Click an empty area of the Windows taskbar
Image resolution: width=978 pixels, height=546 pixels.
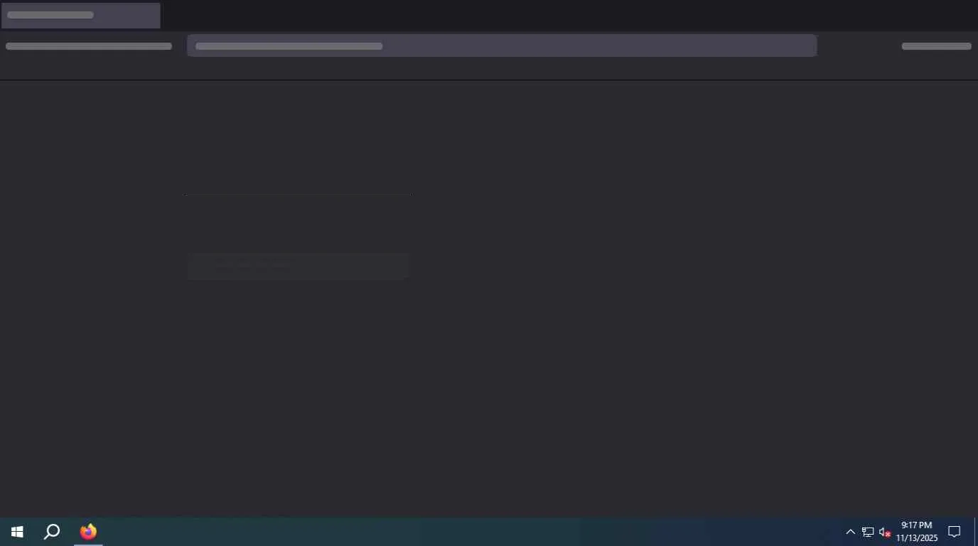(469, 532)
